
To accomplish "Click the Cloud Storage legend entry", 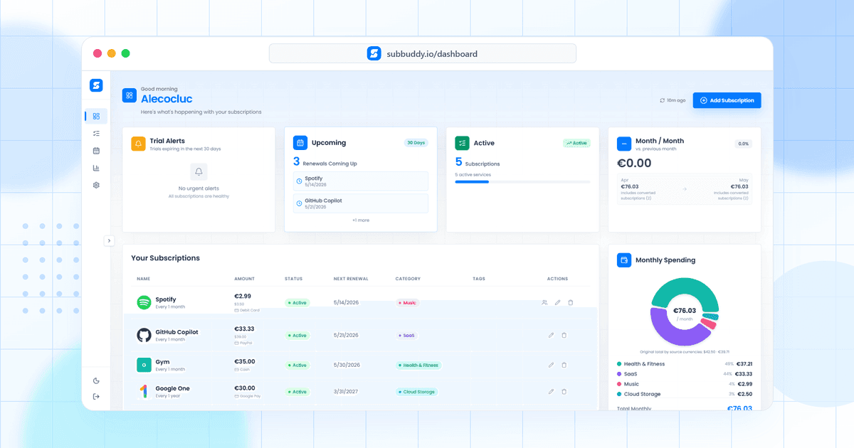I will (684, 394).
